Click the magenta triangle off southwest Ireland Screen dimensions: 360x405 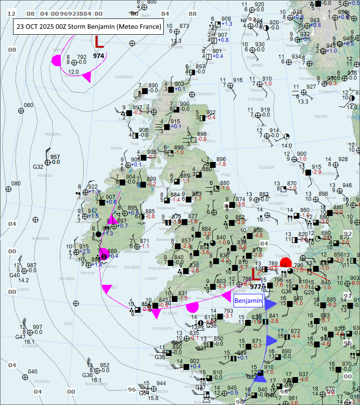click(107, 288)
